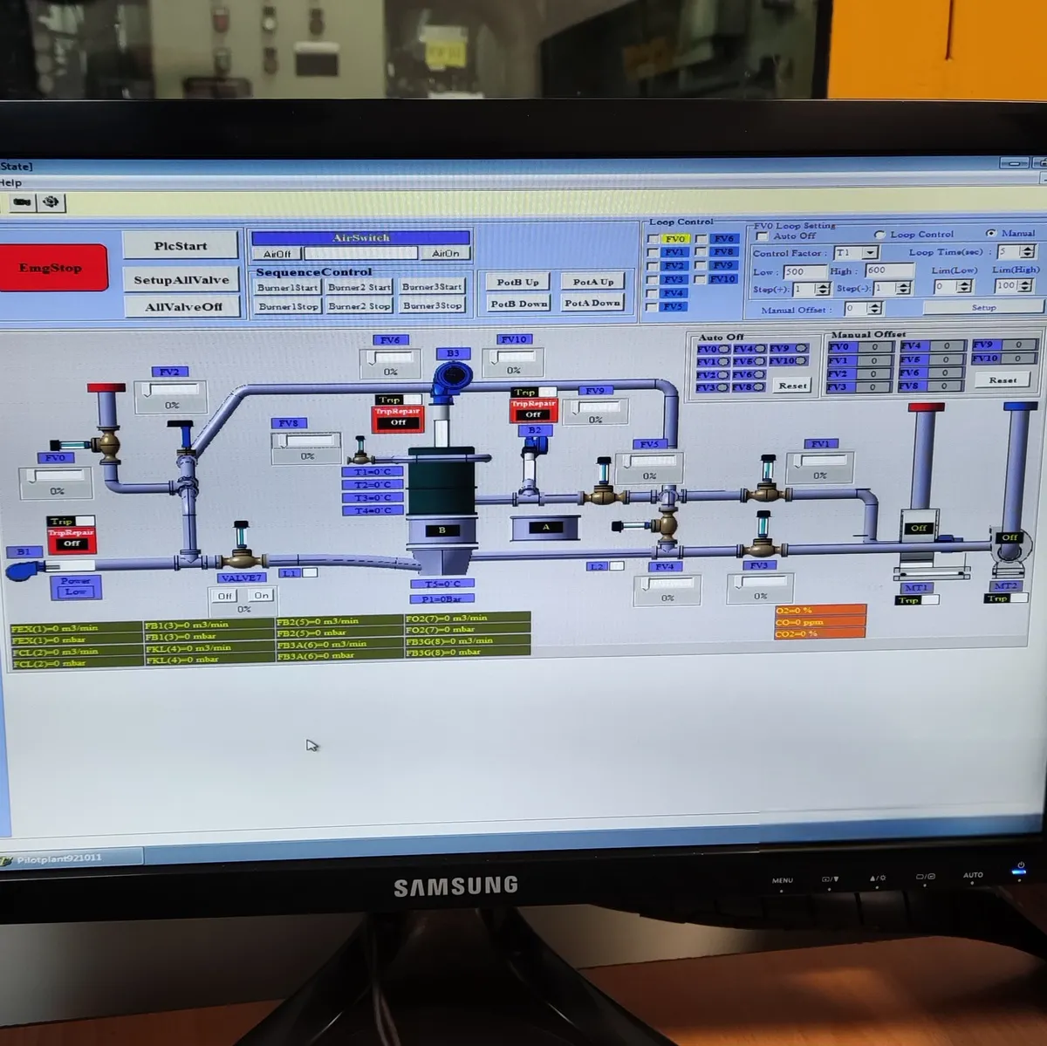This screenshot has width=1047, height=1046.
Task: Click the first toolbar icon under Help
Action: point(22,202)
